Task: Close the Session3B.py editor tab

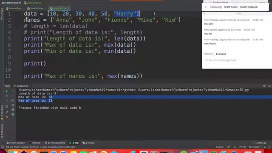Action: (68, 8)
